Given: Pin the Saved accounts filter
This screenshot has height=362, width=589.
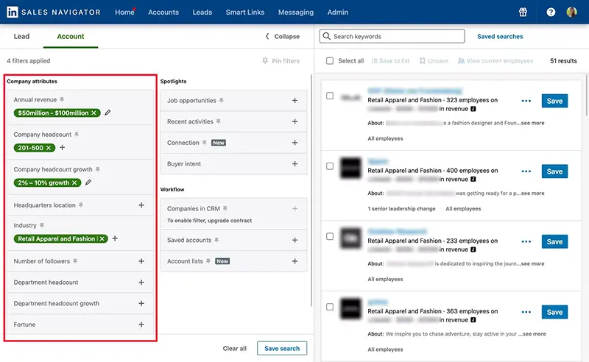Looking at the screenshot, I should click(216, 240).
